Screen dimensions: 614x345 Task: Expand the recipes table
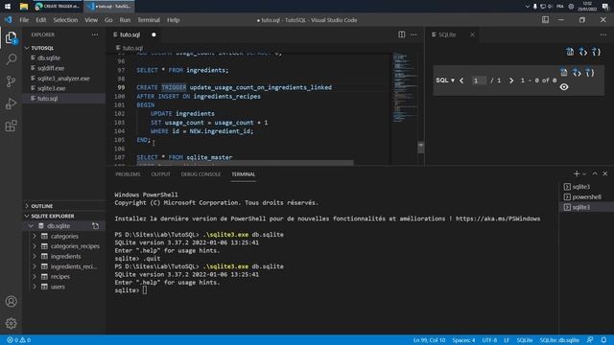pyautogui.click(x=35, y=277)
